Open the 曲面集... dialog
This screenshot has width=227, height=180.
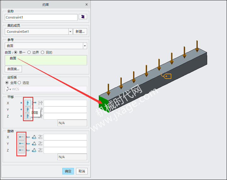pyautogui.click(x=13, y=69)
